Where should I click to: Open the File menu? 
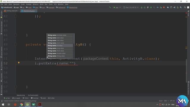coord(2,4)
